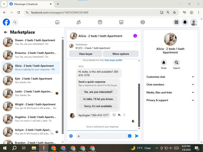Open the notifications bell in the header
This screenshot has height=152, width=203.
pyautogui.click(x=185, y=22)
